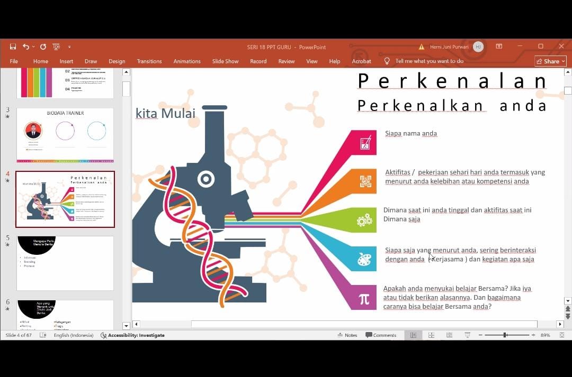Click the Undo arrow icon
The height and width of the screenshot is (377, 572).
point(25,47)
